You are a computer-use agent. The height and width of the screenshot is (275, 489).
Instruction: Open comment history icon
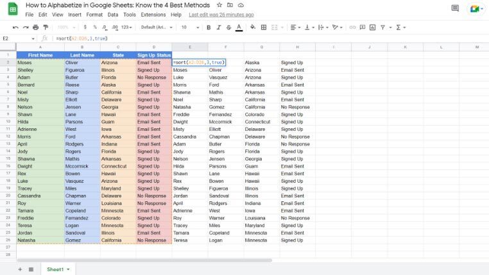[455, 8]
